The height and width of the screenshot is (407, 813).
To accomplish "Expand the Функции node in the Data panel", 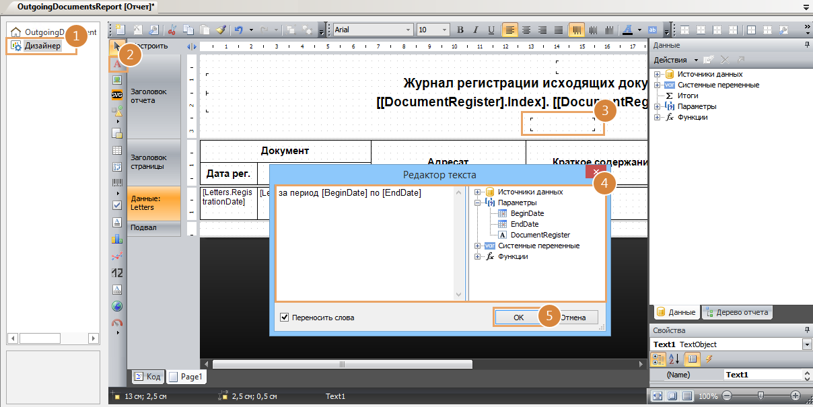I will (x=658, y=116).
